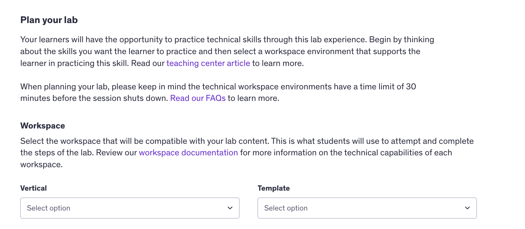Click the Workspace section heading
The height and width of the screenshot is (229, 525).
click(x=43, y=126)
